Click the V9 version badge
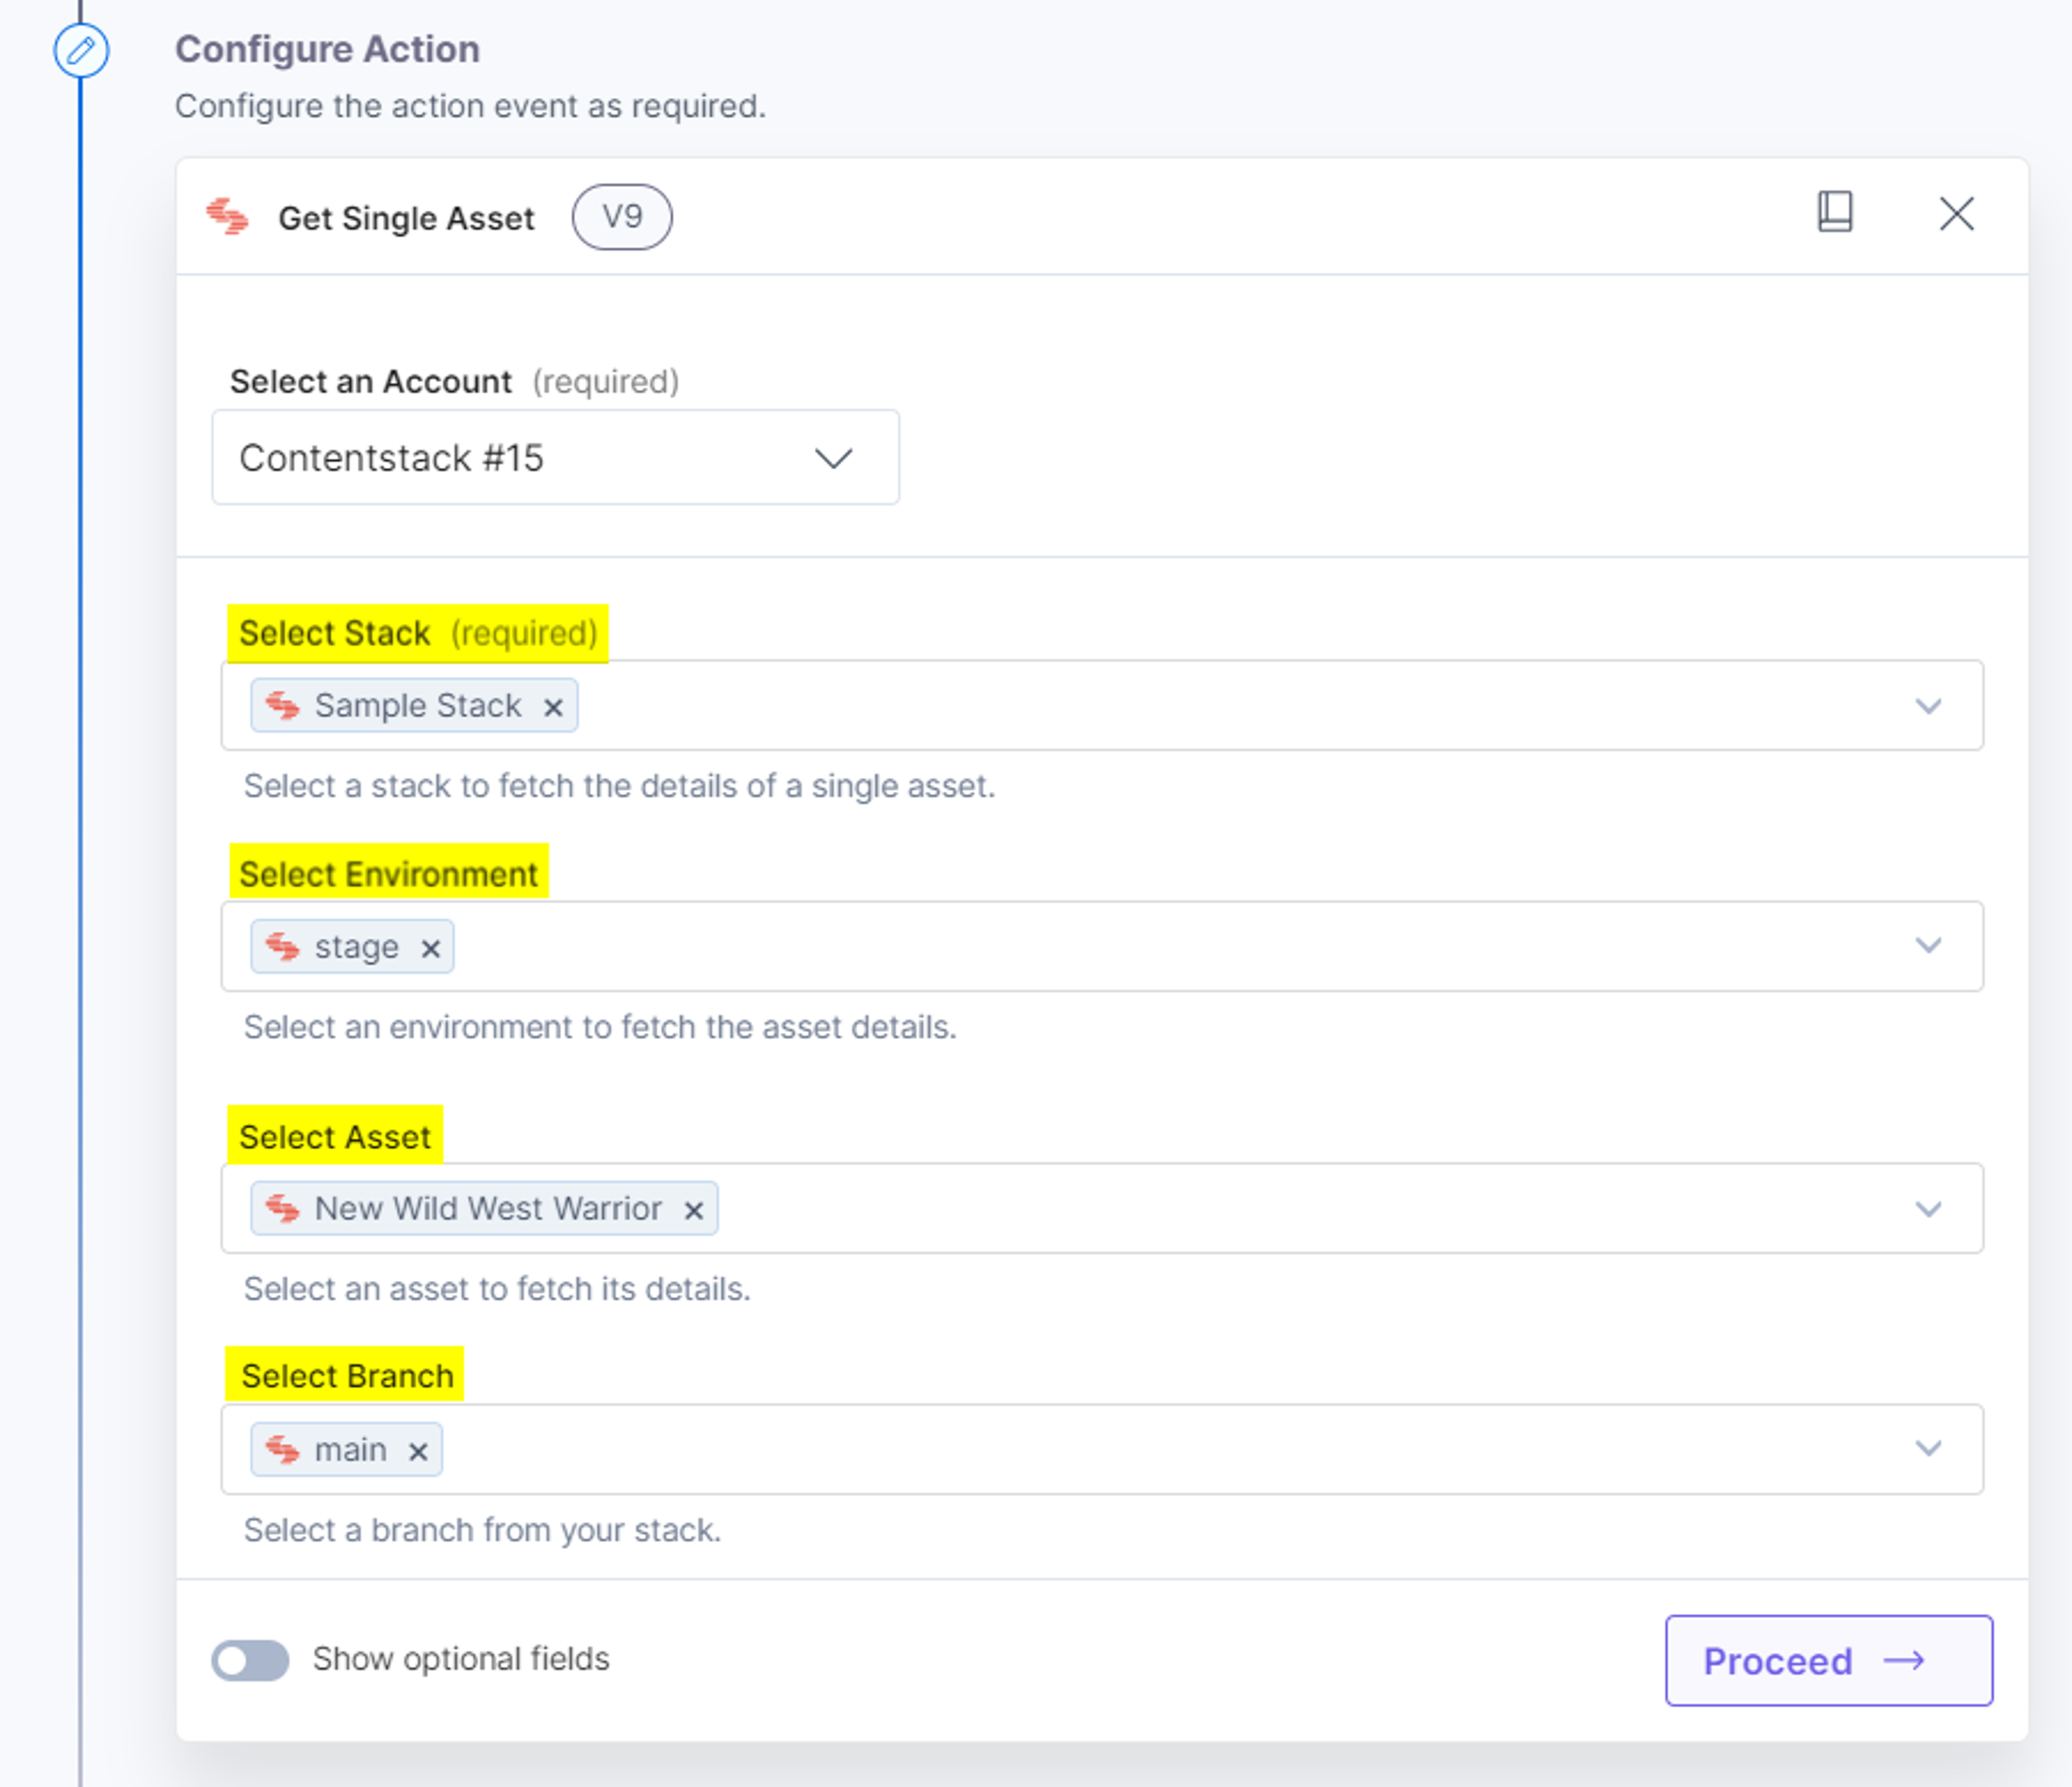 (622, 217)
